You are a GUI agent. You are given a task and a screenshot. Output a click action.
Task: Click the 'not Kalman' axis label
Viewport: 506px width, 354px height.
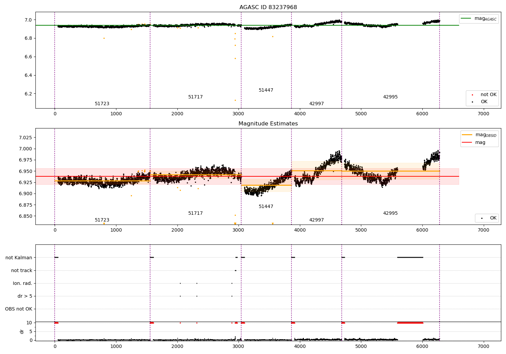pos(19,258)
